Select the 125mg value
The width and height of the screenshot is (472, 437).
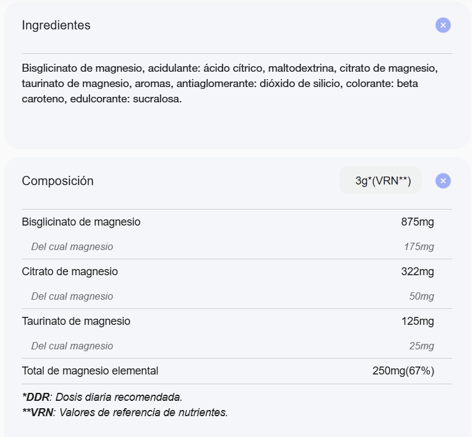(x=417, y=321)
